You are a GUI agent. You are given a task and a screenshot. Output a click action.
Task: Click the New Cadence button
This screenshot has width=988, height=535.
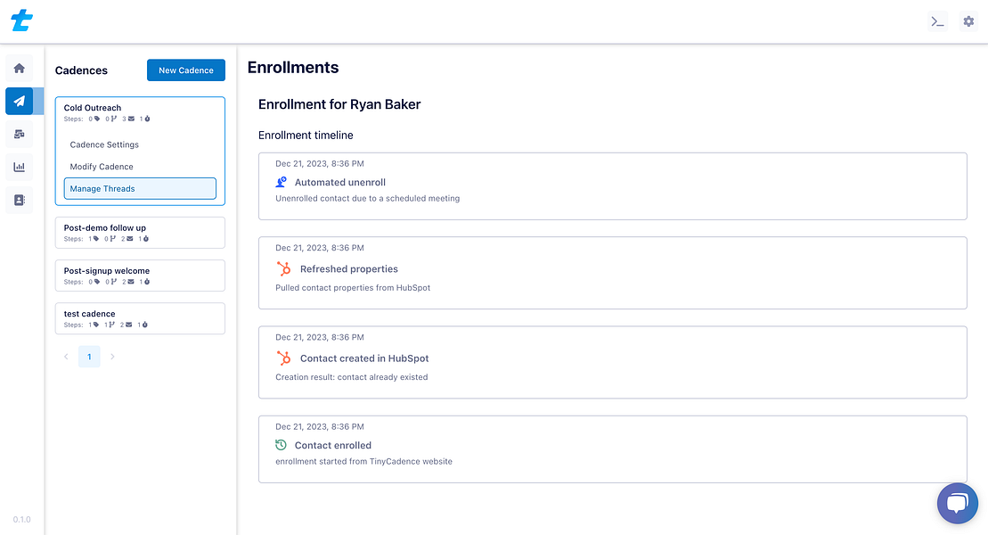point(186,70)
